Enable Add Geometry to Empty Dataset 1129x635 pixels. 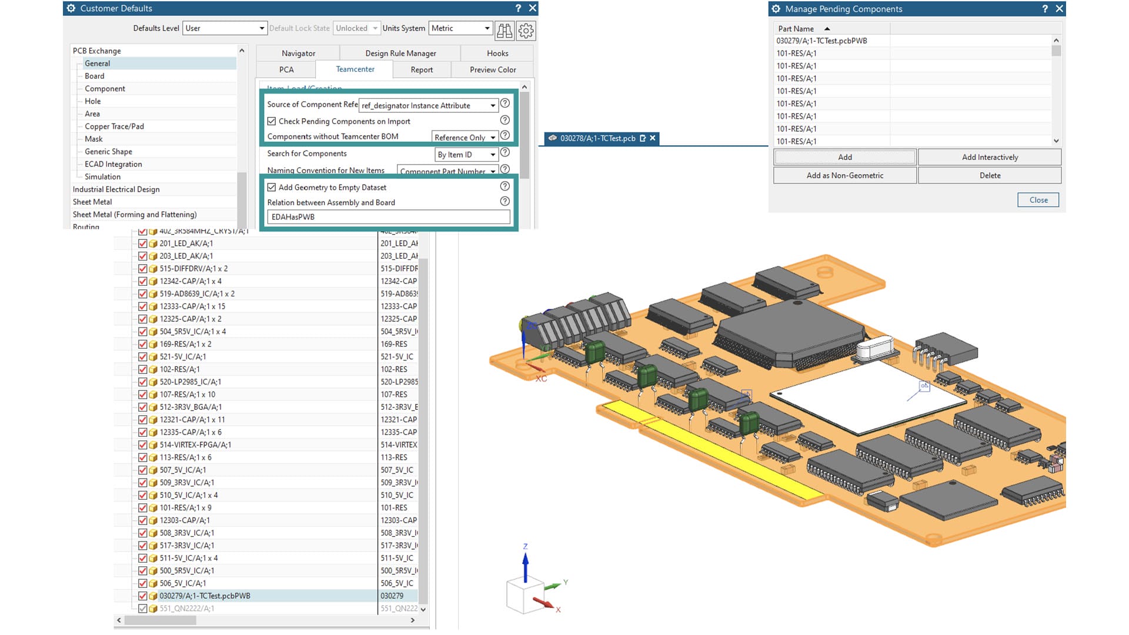pyautogui.click(x=272, y=187)
